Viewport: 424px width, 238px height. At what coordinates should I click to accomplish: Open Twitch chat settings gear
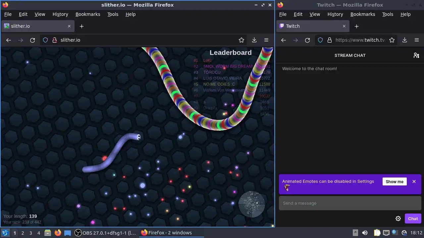click(398, 218)
